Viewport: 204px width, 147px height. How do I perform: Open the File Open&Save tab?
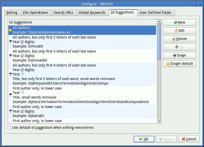36,13
